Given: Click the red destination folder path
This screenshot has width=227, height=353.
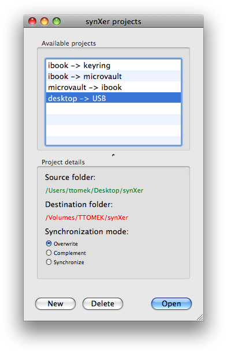Looking at the screenshot, I should coord(87,217).
